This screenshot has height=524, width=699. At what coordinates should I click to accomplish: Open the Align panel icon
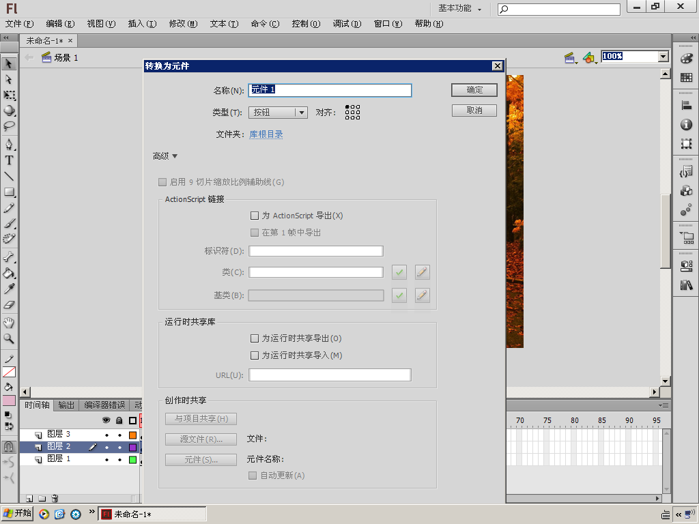[x=687, y=105]
